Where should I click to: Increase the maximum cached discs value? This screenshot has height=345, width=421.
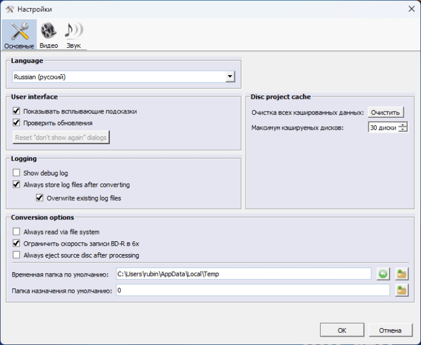(x=403, y=125)
